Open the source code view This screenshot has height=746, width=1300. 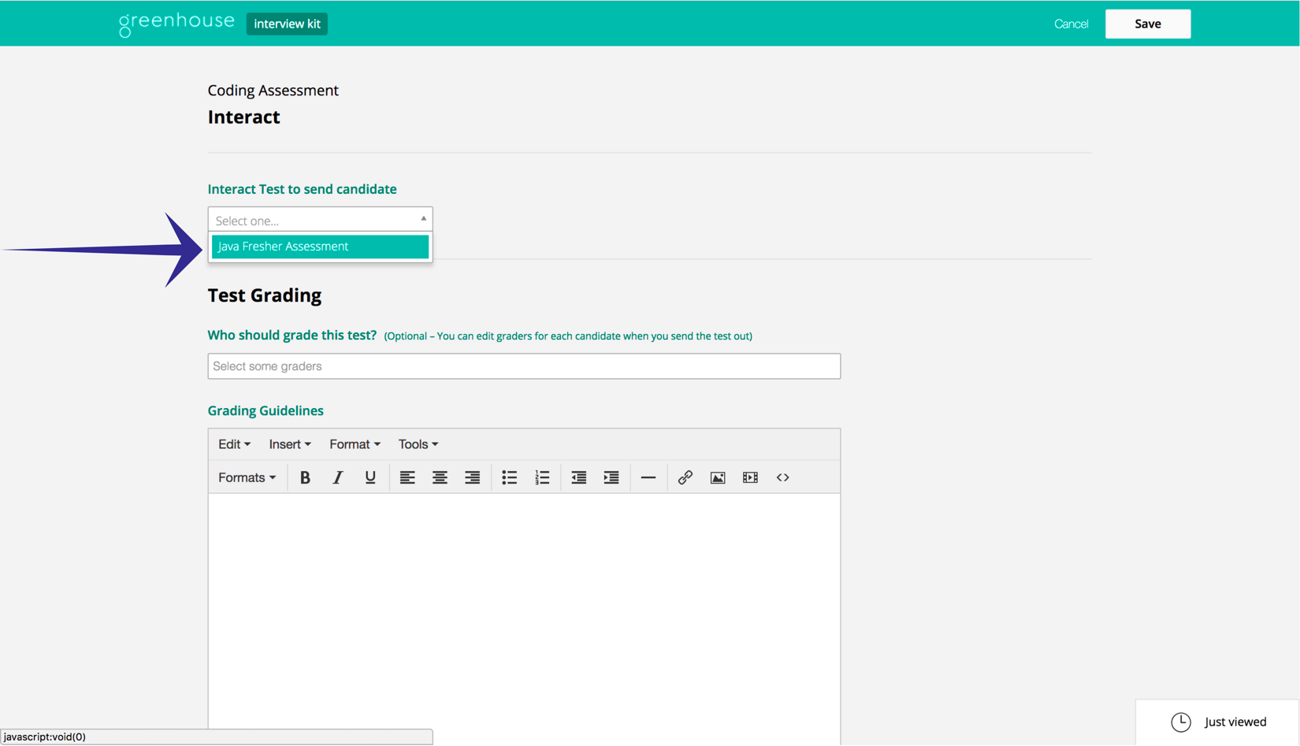click(783, 477)
